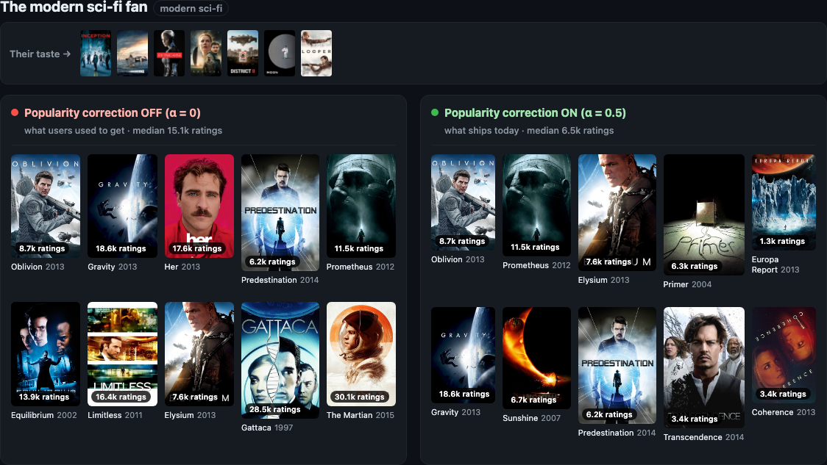Viewport: 827px width, 465px height.
Task: Click the Oblivion poster in the correction OFF panel
Action: pos(46,206)
